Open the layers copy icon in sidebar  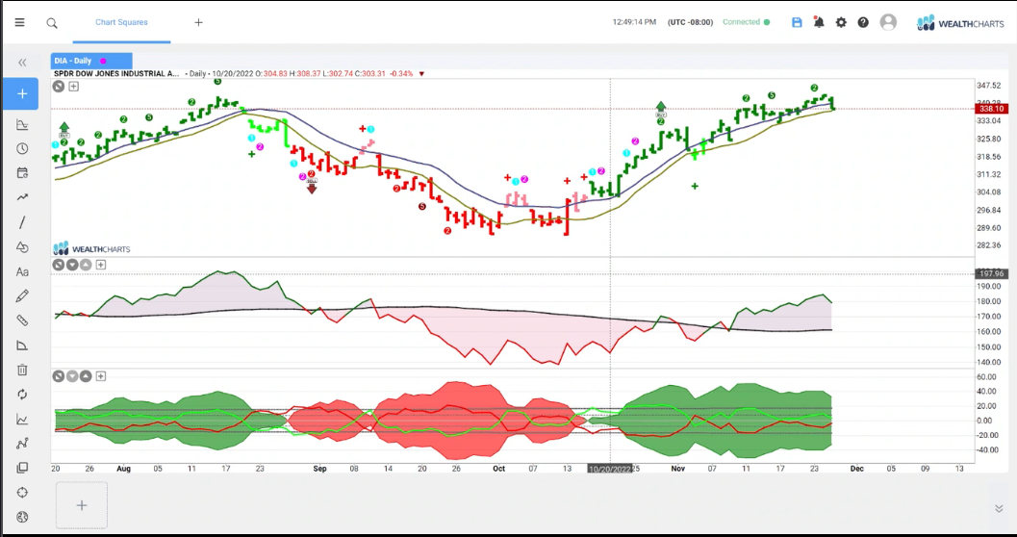click(22, 468)
